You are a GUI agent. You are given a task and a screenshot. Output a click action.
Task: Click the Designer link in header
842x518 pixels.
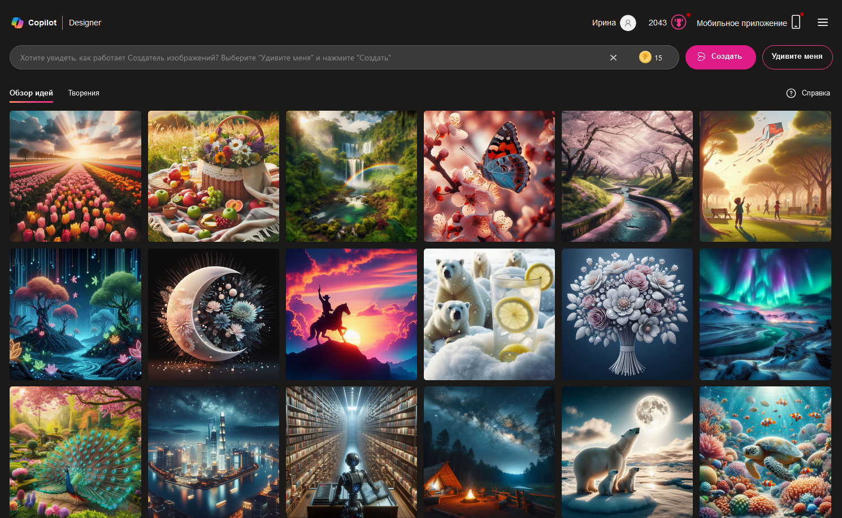click(85, 23)
